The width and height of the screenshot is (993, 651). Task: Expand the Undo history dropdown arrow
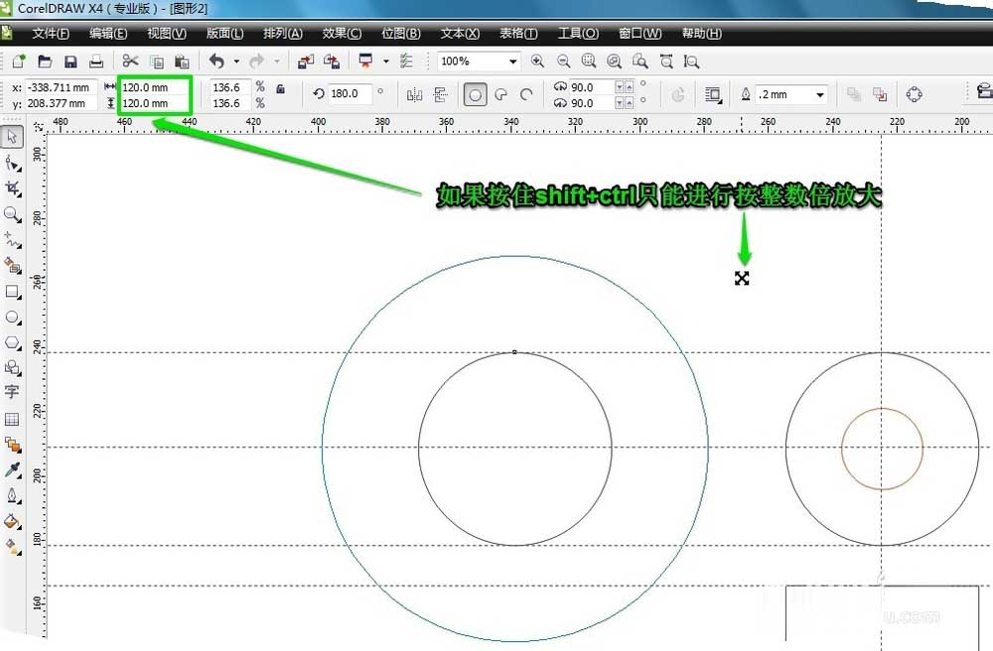[236, 62]
